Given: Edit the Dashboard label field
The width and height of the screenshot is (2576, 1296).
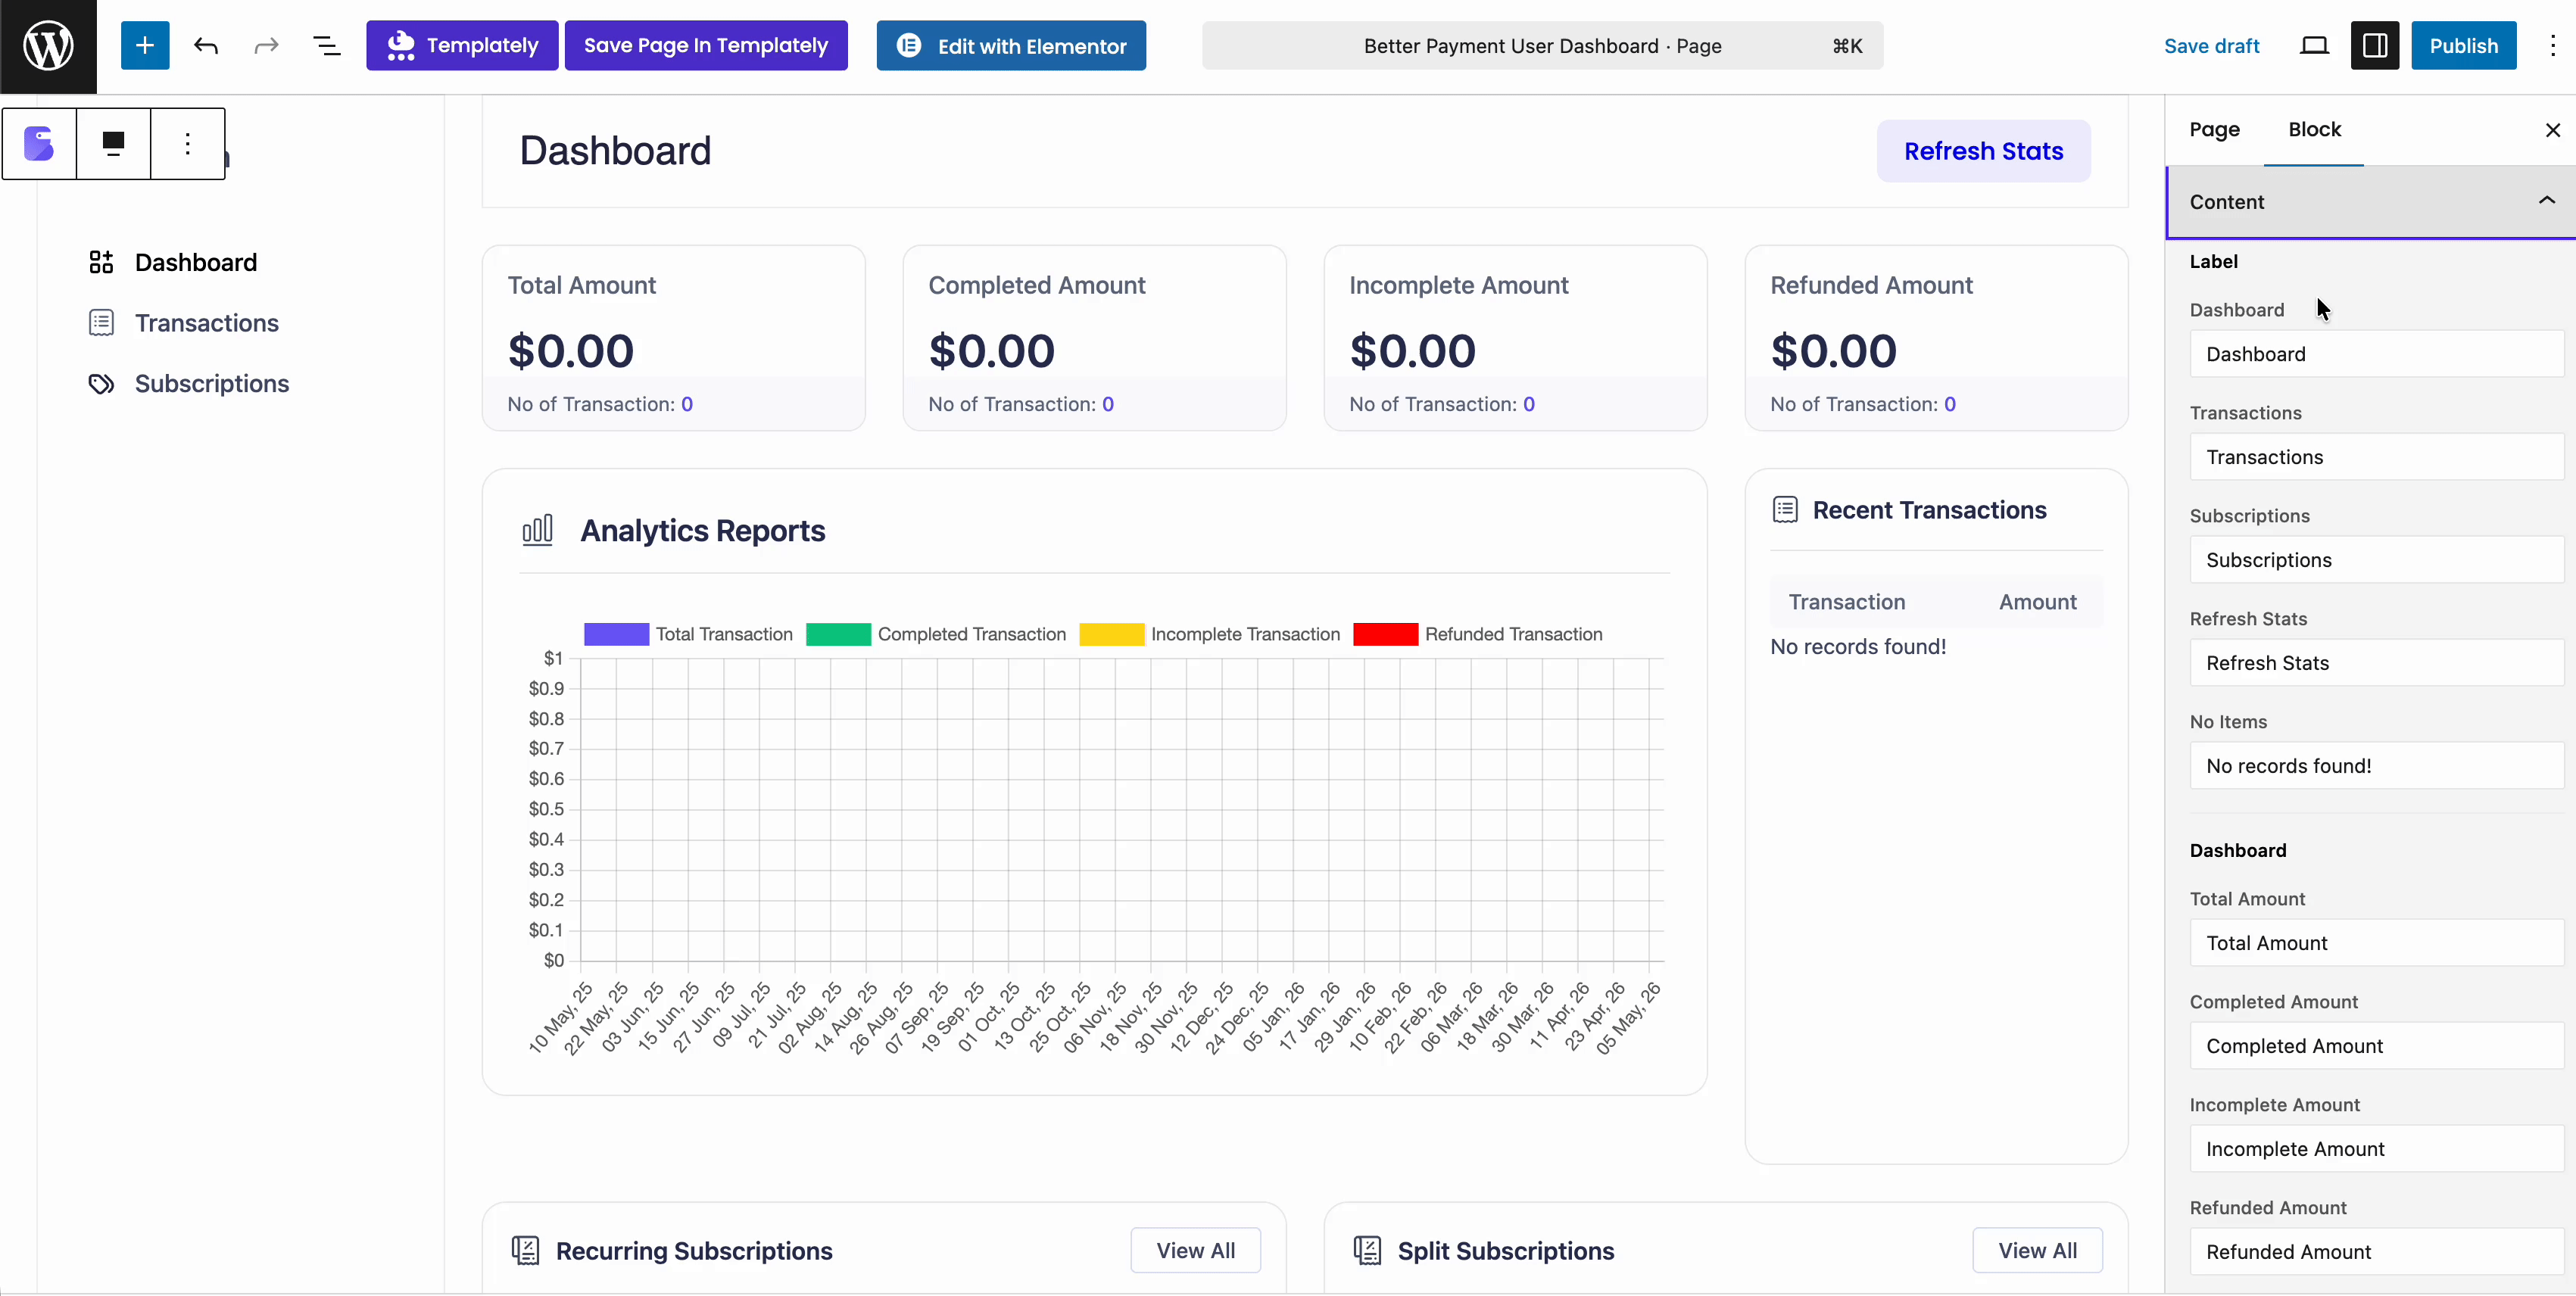Looking at the screenshot, I should click(x=2376, y=354).
